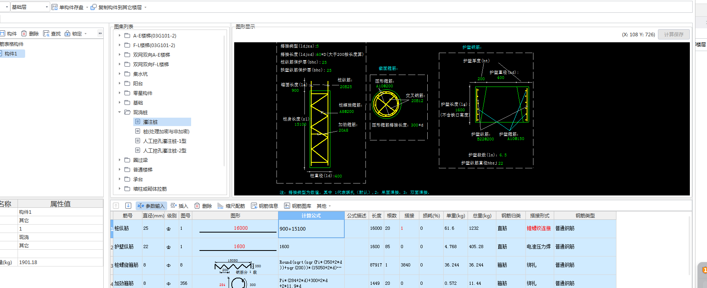The width and height of the screenshot is (707, 288).
Task: Click the 计算公式 column header
Action: (x=311, y=216)
